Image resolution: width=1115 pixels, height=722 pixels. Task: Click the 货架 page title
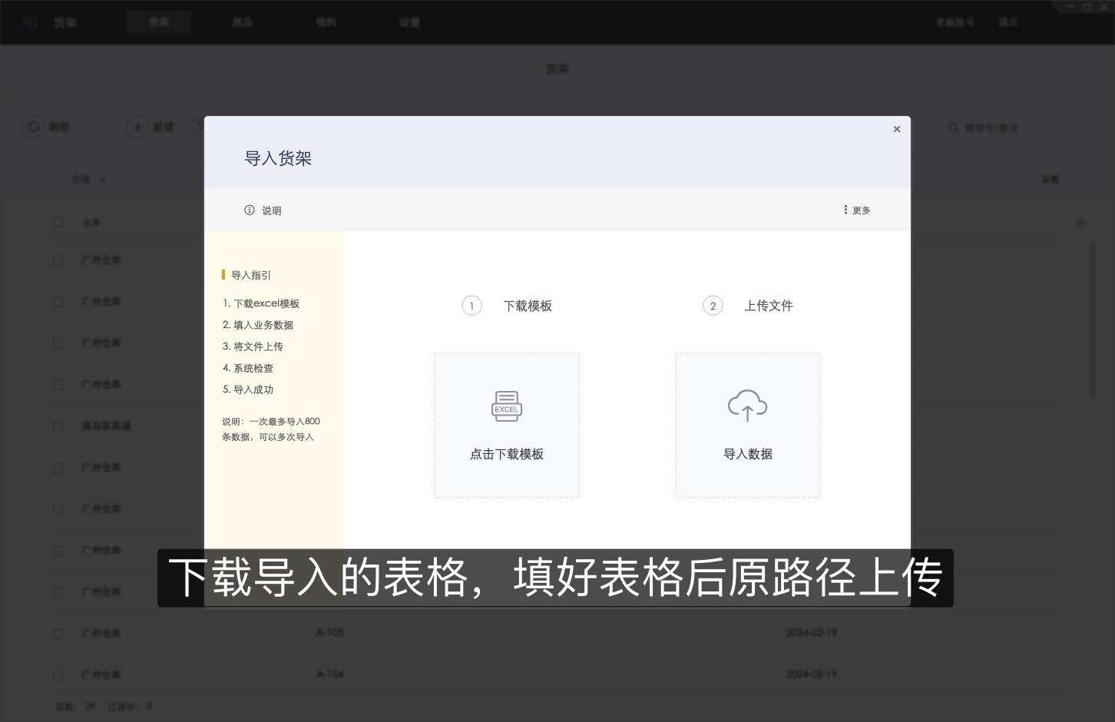tap(557, 69)
